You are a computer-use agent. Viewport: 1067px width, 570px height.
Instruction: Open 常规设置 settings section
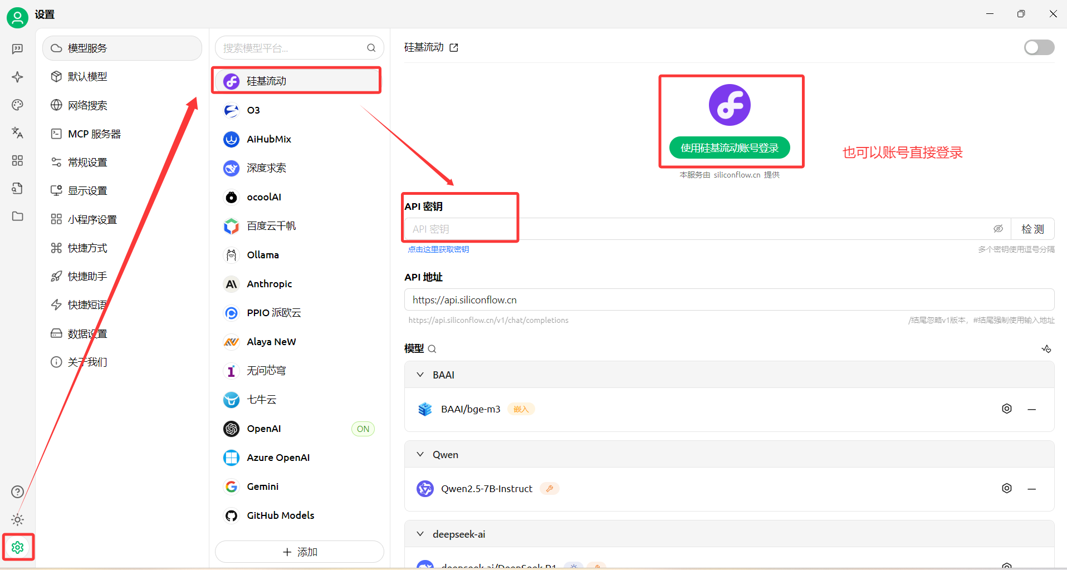(x=122, y=162)
